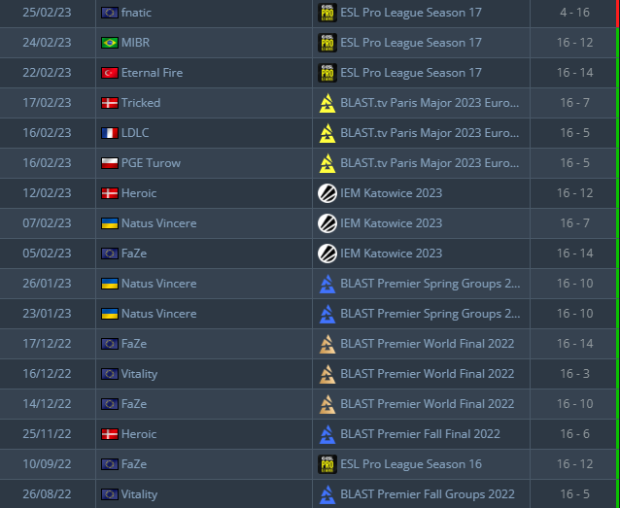This screenshot has height=508, width=620.
Task: Open the BLAST Premier World Final 2022 event on the 17/12/22 row
Action: pos(427,344)
